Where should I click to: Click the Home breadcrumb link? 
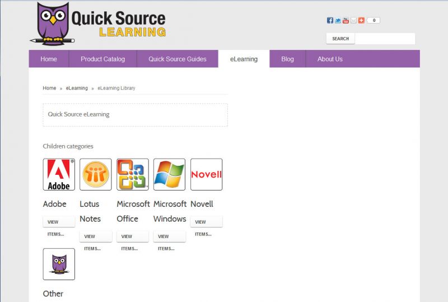[49, 88]
